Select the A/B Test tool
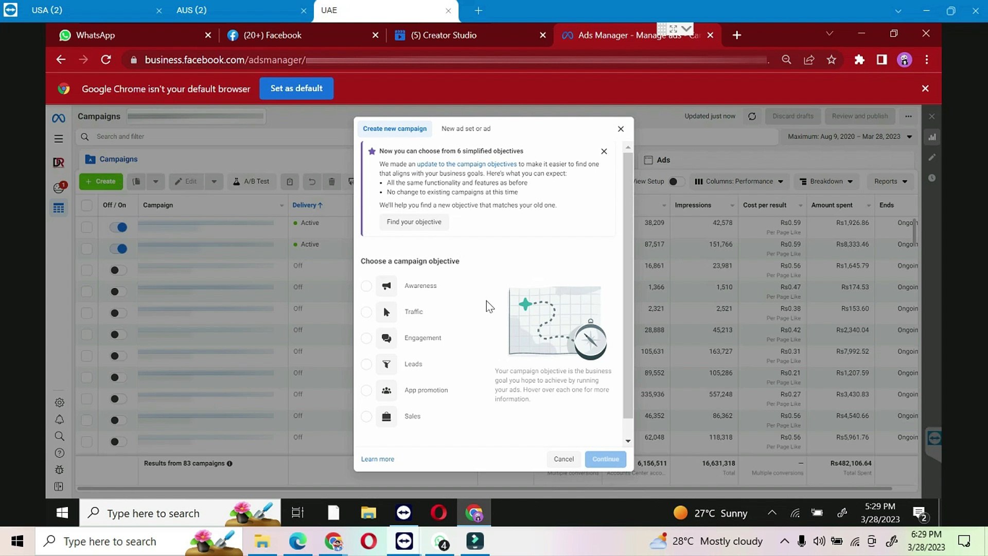The height and width of the screenshot is (556, 988). 252,181
